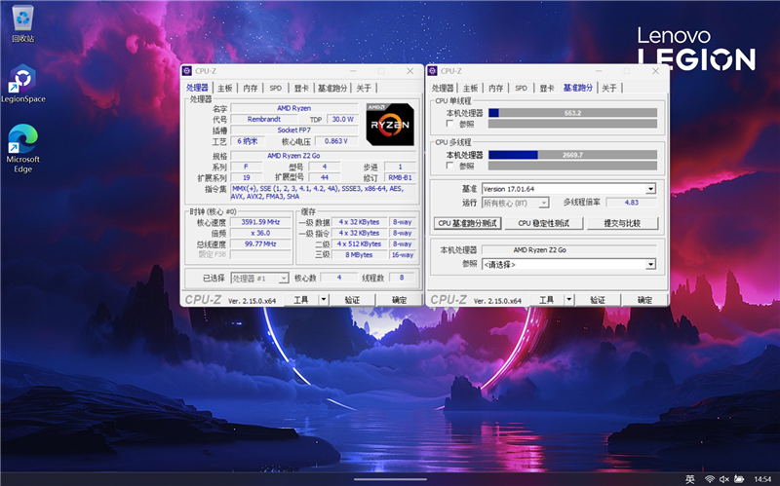
Task: Click 核心速度 value 3591.59 MHz
Action: coord(260,222)
